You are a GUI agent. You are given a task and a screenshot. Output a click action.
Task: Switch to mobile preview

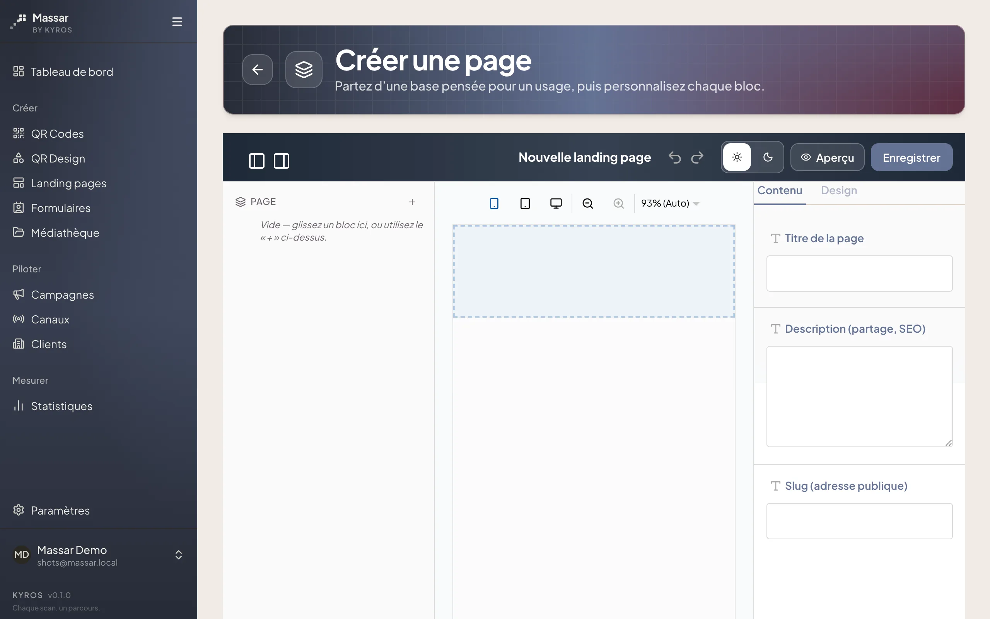[x=494, y=203]
